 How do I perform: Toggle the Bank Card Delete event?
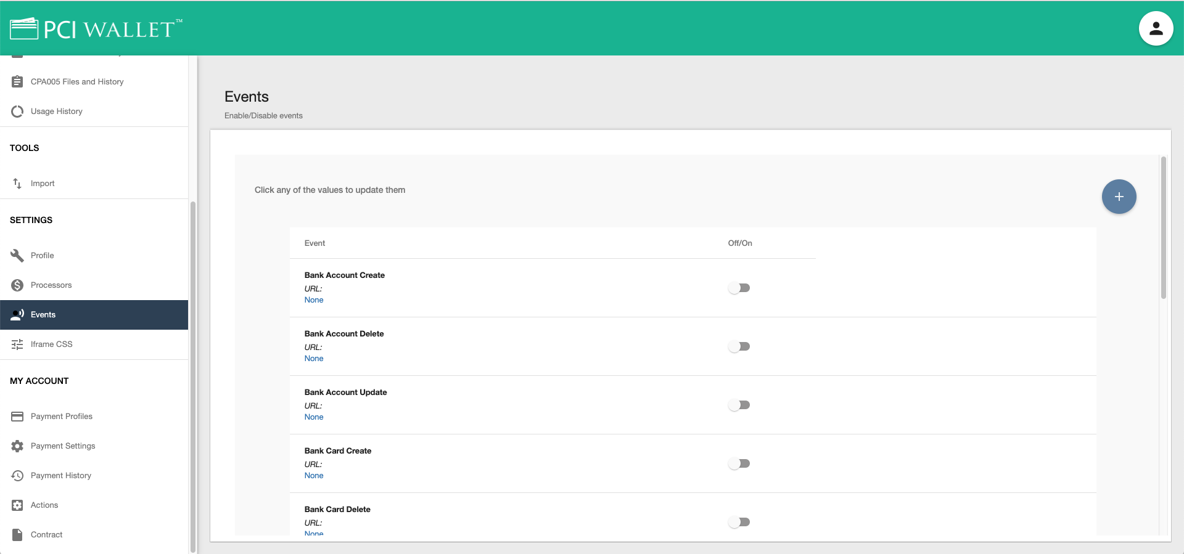(739, 522)
